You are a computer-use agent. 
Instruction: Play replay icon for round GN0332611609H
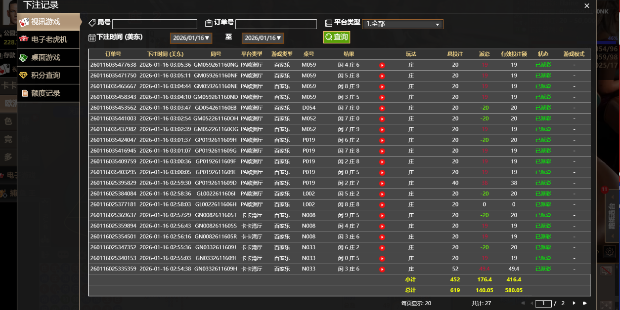coord(382,269)
